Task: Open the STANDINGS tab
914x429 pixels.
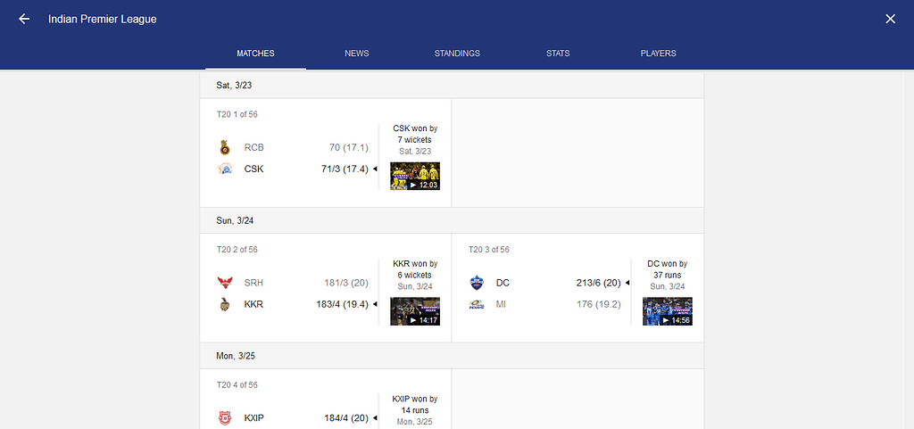Action: coord(457,53)
